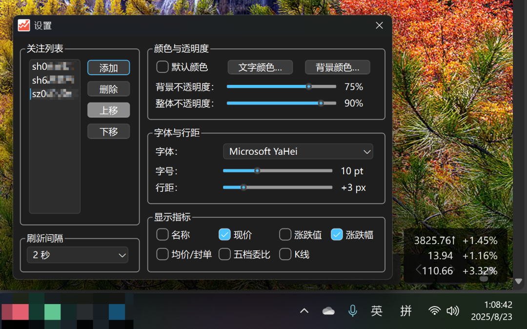Check the K线 display checkbox

[285, 254]
